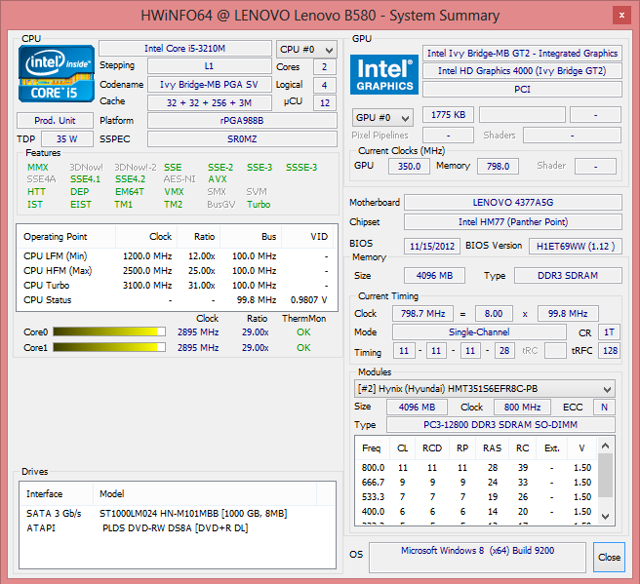Click the SSPEC SR0MZ field
The width and height of the screenshot is (640, 584).
(242, 139)
